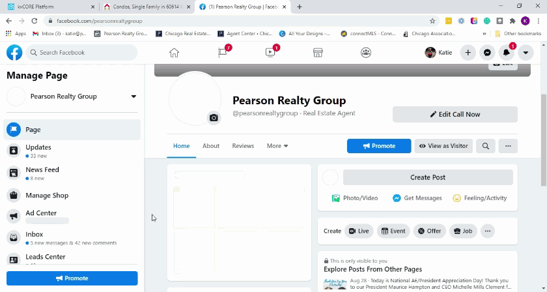Open the three-dot more Create options
Image resolution: width=547 pixels, height=292 pixels.
488,231
